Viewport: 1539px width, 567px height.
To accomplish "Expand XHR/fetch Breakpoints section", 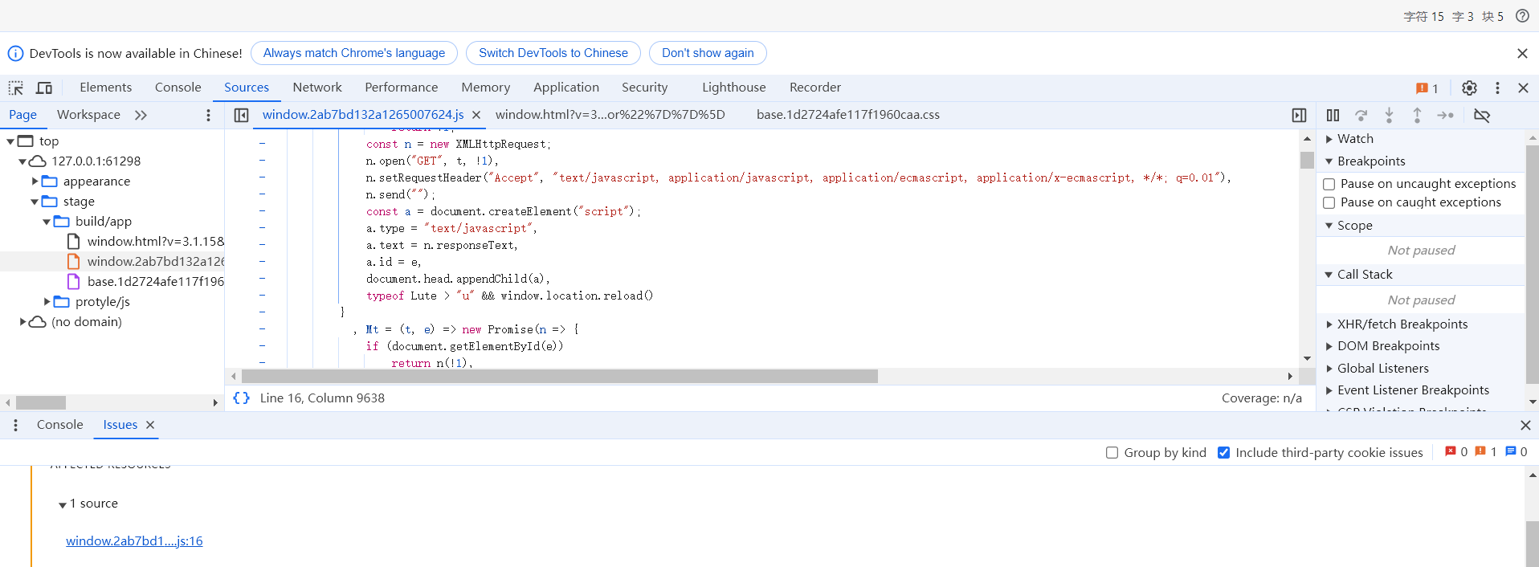I will (1329, 324).
